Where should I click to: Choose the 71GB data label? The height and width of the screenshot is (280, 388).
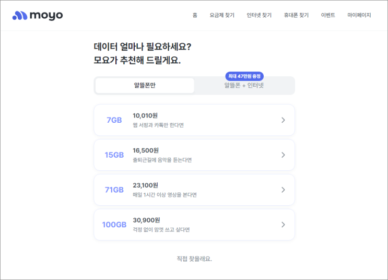point(114,190)
